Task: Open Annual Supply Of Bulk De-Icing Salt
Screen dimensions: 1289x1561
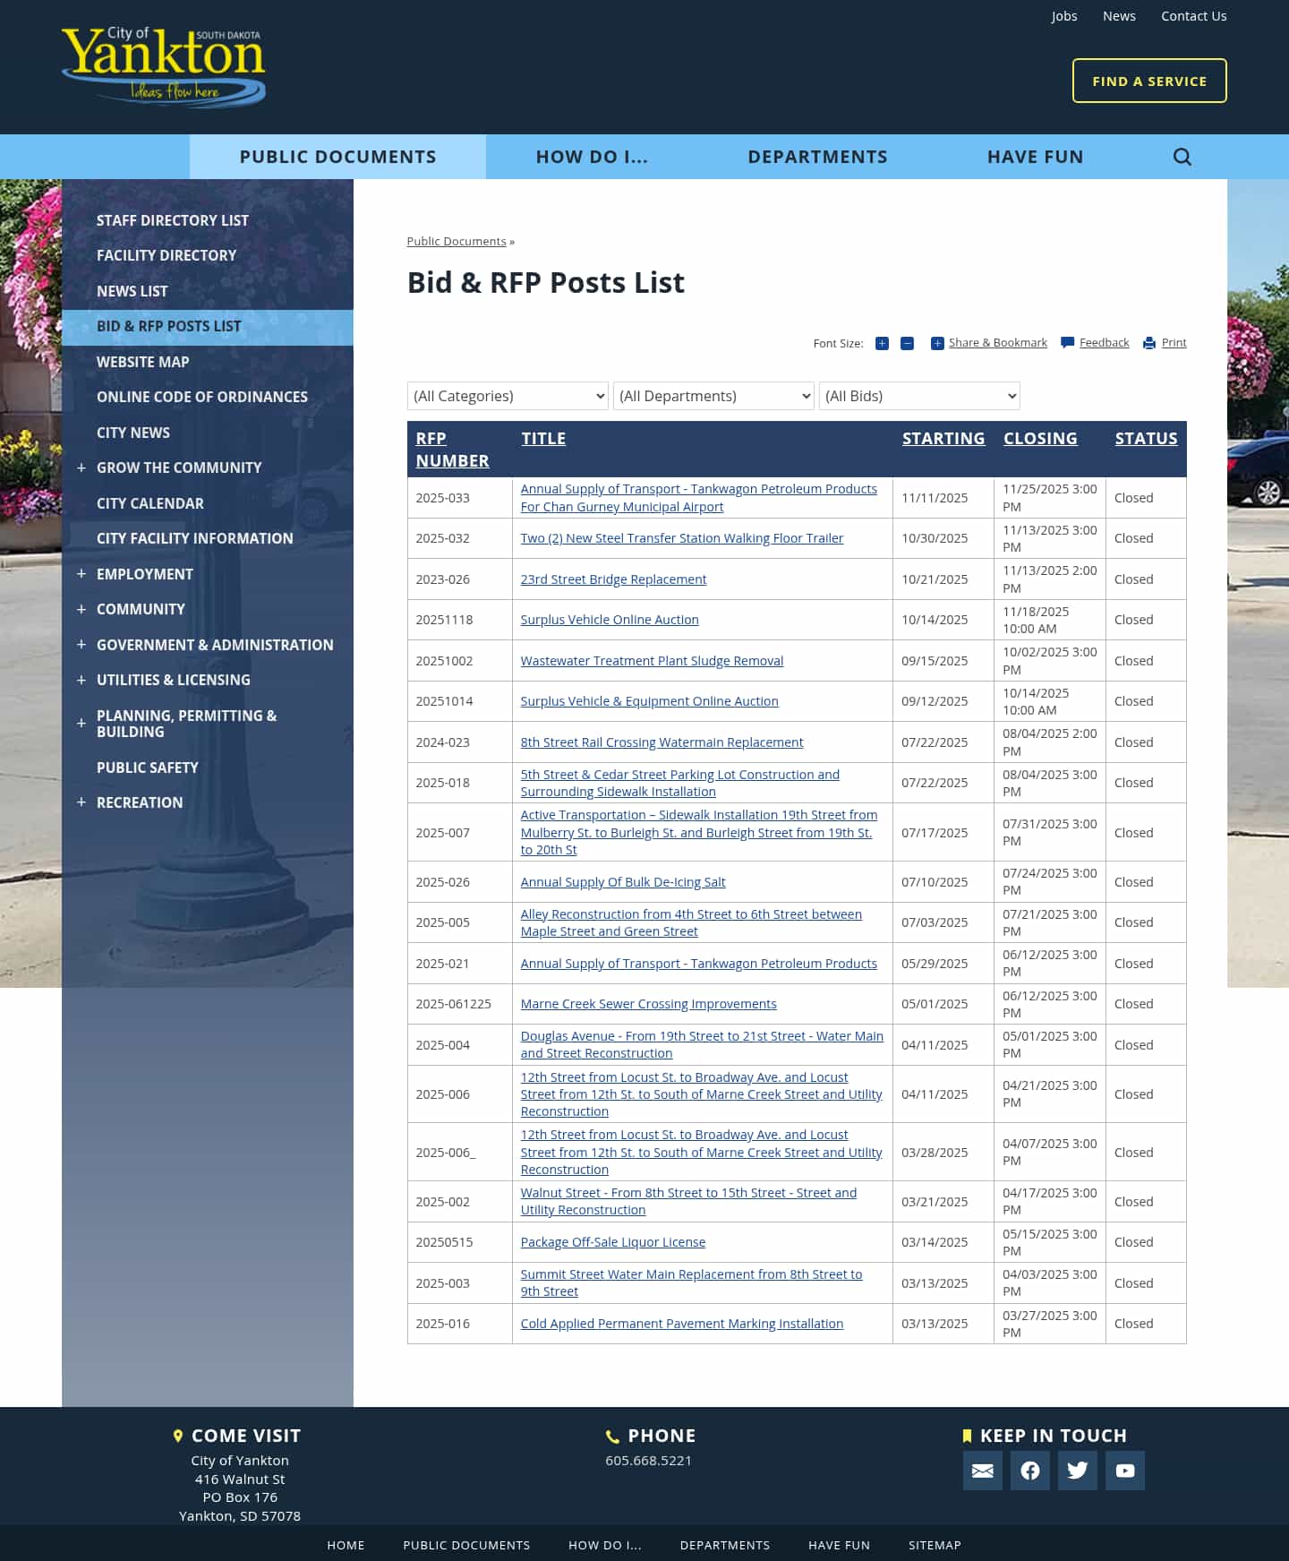Action: point(623,882)
